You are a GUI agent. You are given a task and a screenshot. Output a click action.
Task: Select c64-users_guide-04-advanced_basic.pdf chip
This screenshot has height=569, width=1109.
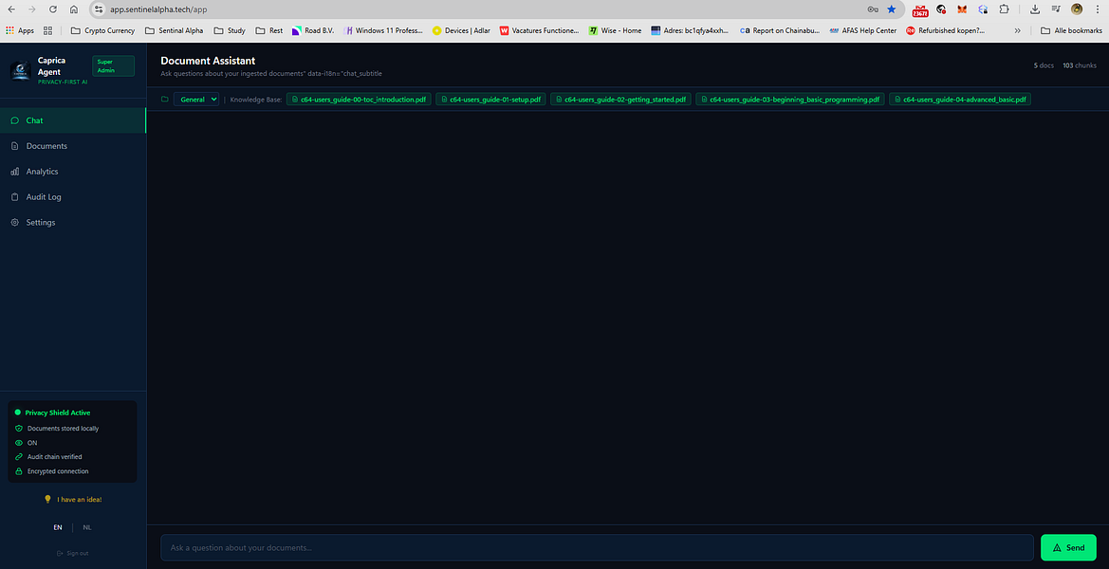pyautogui.click(x=960, y=99)
